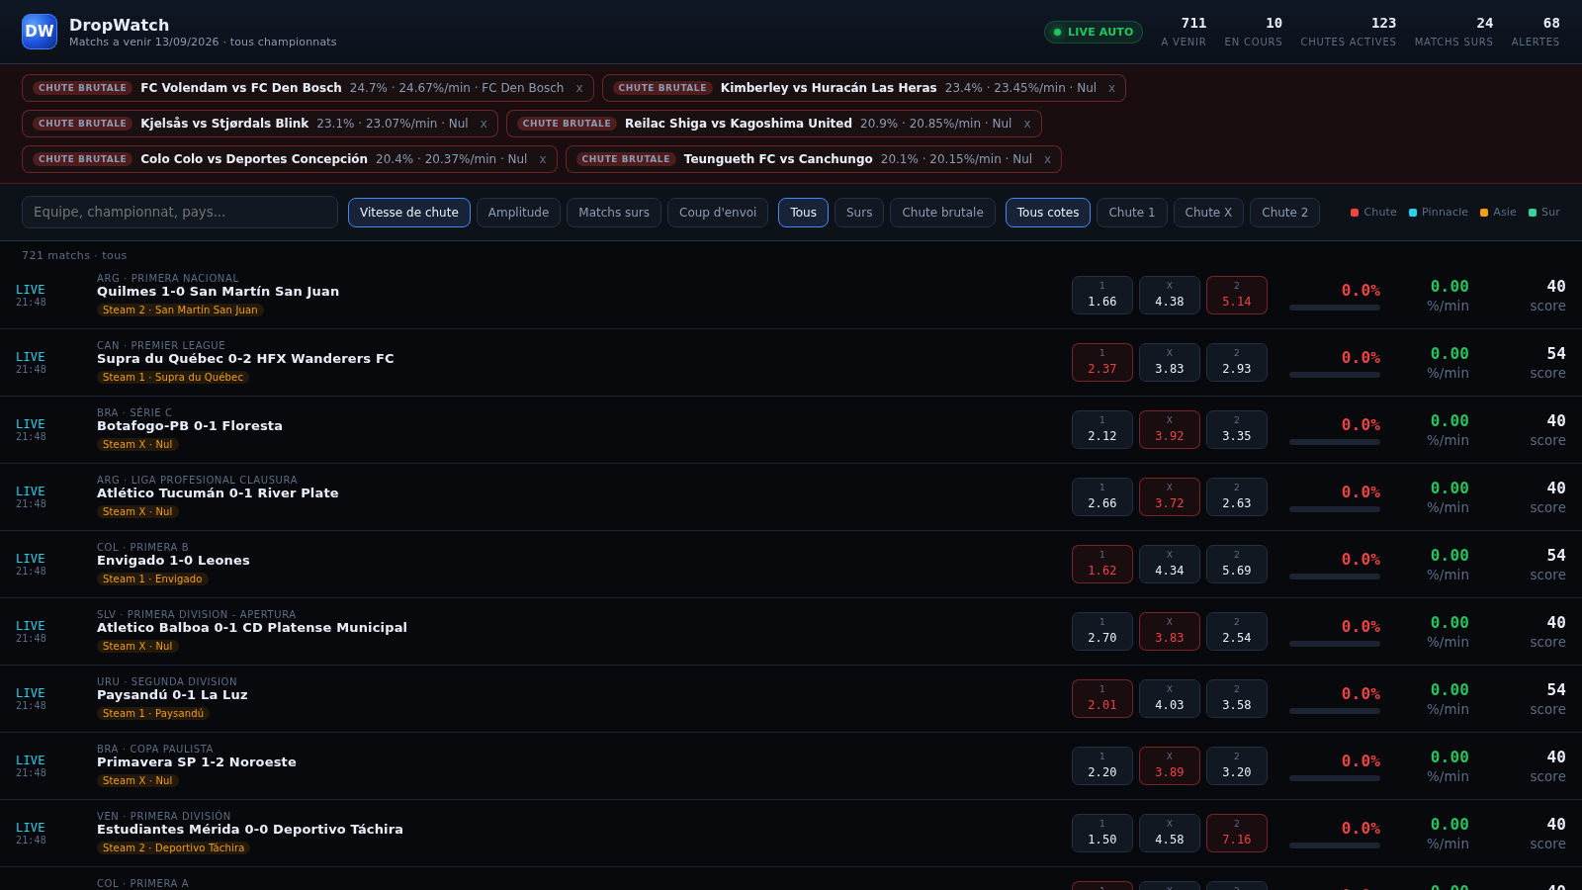Click odds 5.14 for Quilmes match
1582x890 pixels.
pyautogui.click(x=1237, y=296)
